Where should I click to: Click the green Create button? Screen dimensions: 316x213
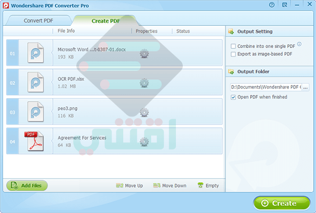coord(282,203)
